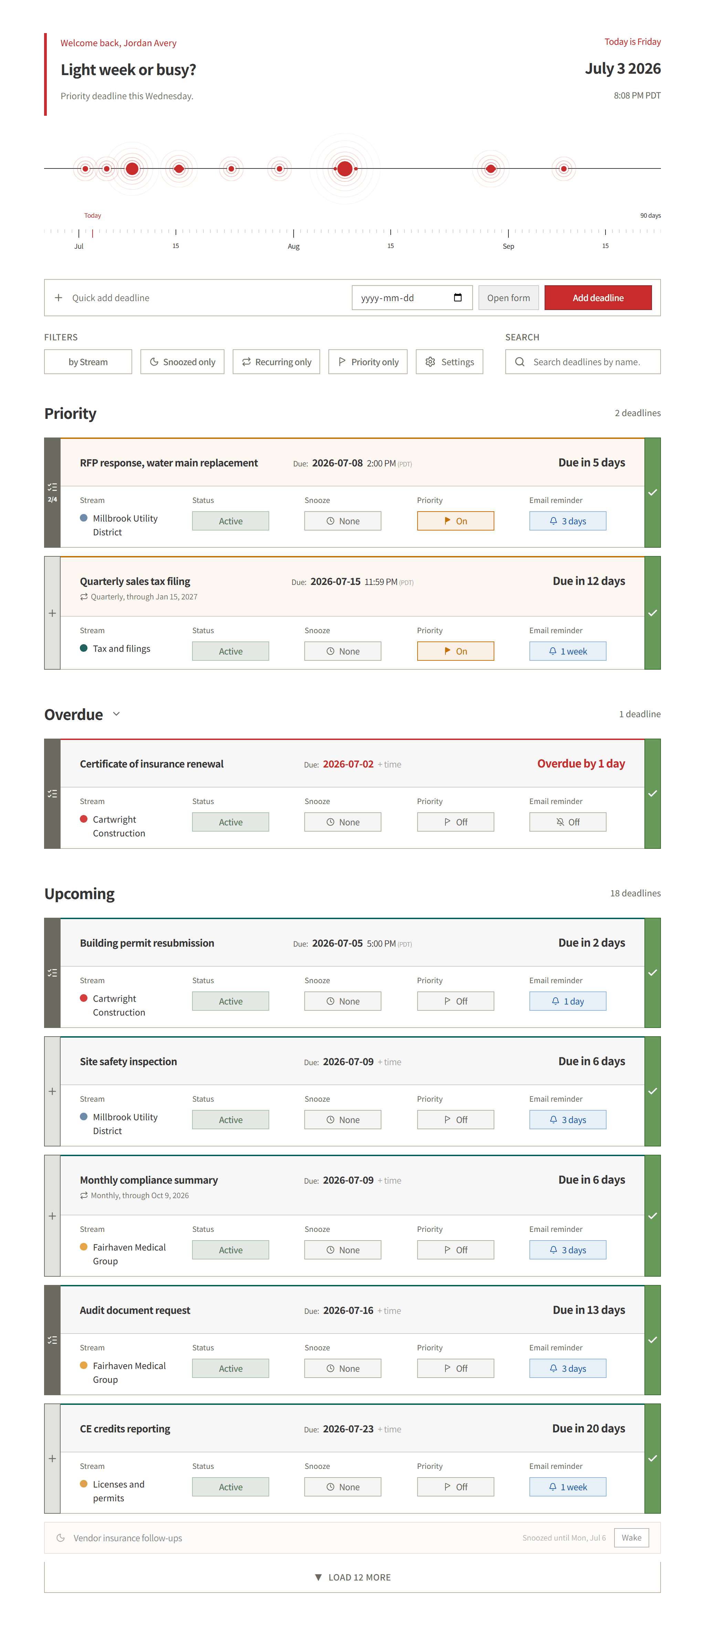This screenshot has width=705, height=1626.
Task: Open checklist of RFP response deadline
Action: [52, 492]
